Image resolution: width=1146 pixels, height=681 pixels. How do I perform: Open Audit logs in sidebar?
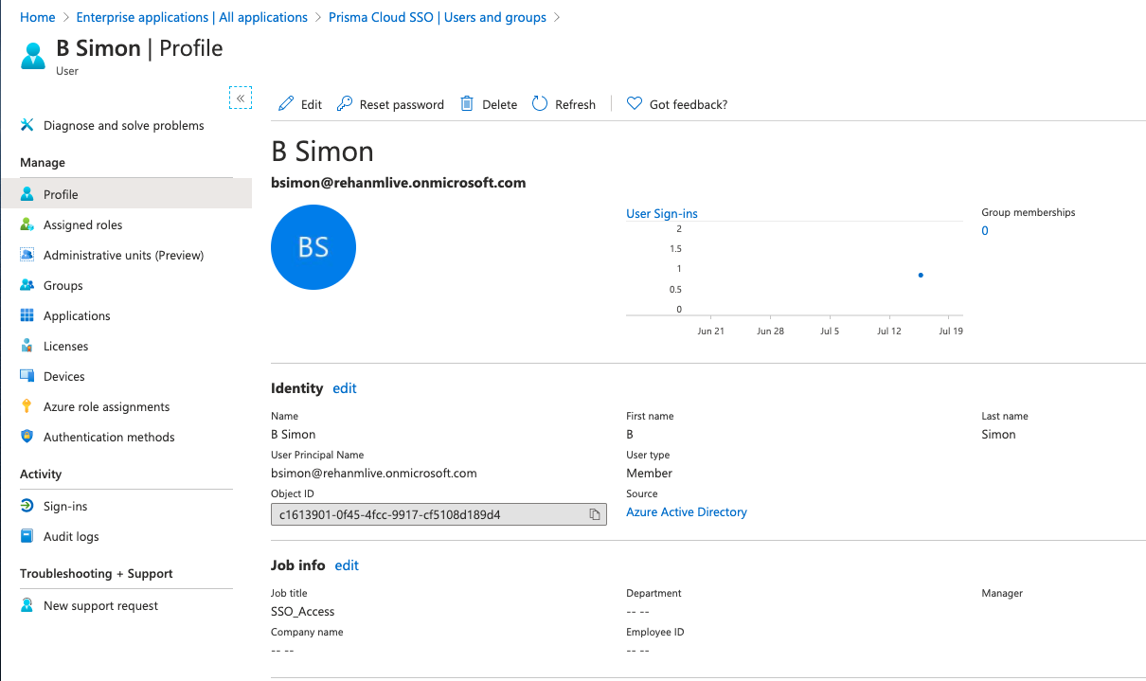[71, 536]
